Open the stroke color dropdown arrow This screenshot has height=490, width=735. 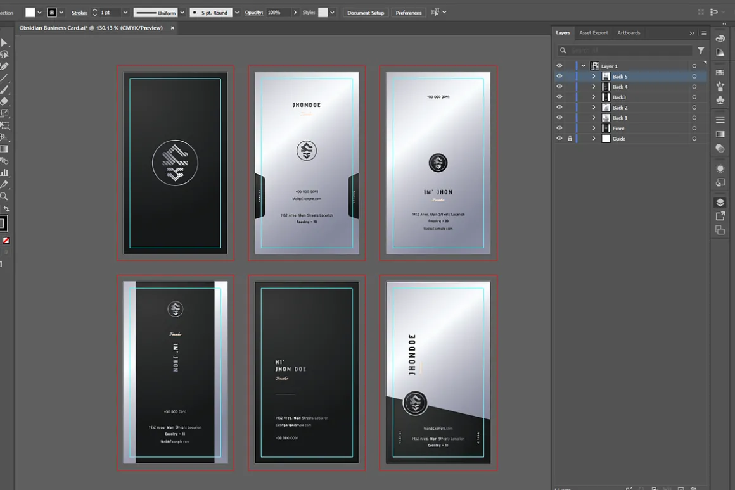point(61,13)
